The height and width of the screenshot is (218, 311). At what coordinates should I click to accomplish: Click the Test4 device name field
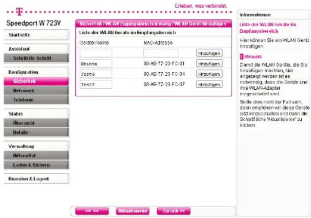click(96, 74)
